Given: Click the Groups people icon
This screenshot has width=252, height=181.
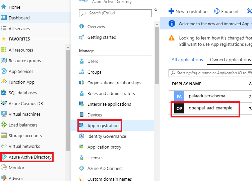Looking at the screenshot, I should coord(81,72).
